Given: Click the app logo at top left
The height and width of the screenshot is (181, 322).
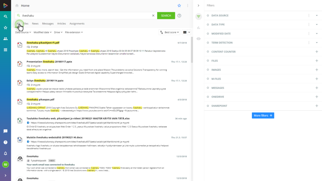Looking at the screenshot, I should point(6,6).
